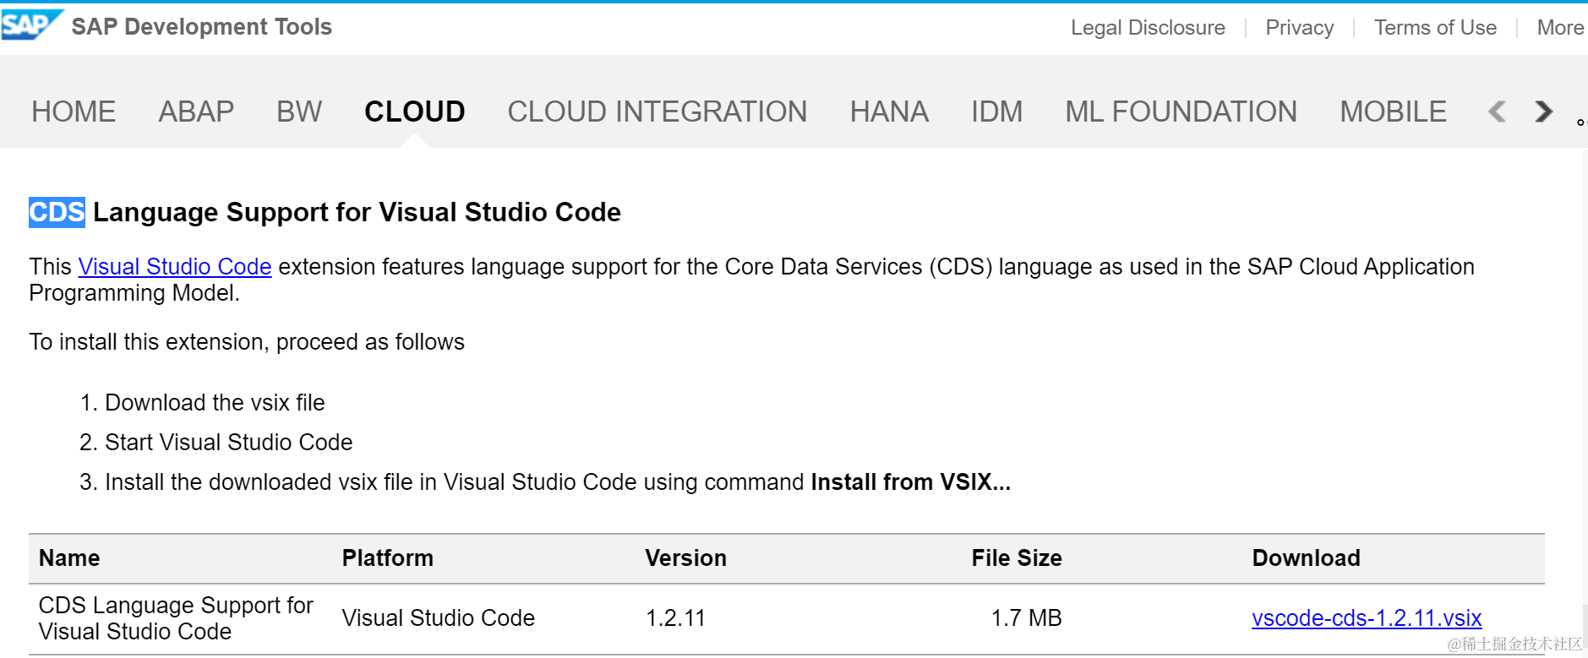This screenshot has width=1588, height=658.
Task: Open the Legal Disclosure link
Action: click(1148, 28)
